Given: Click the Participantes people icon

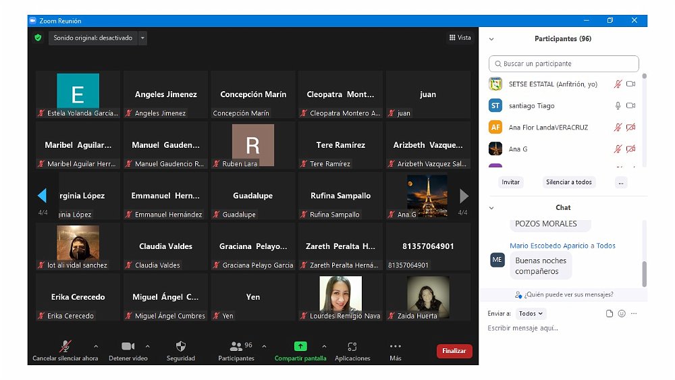Looking at the screenshot, I should (236, 346).
